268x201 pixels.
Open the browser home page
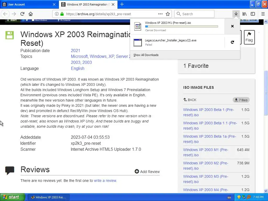(31, 14)
